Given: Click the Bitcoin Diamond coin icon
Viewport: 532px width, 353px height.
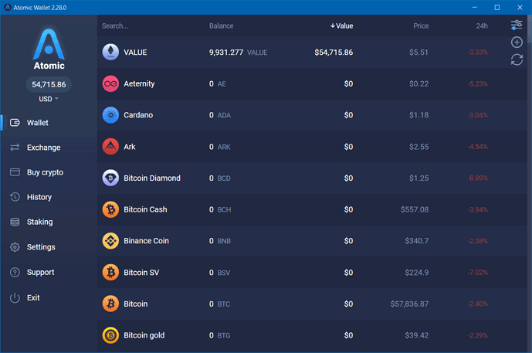Looking at the screenshot, I should pyautogui.click(x=110, y=178).
